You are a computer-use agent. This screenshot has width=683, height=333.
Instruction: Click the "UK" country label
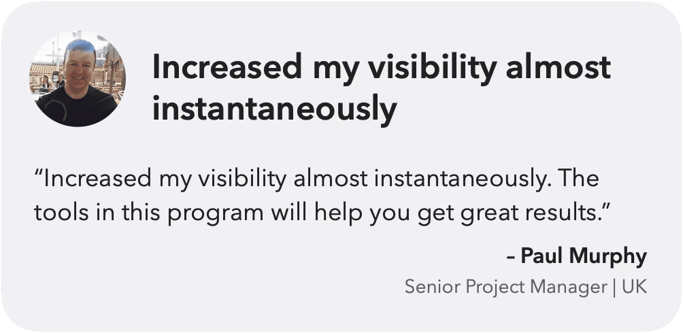(635, 287)
